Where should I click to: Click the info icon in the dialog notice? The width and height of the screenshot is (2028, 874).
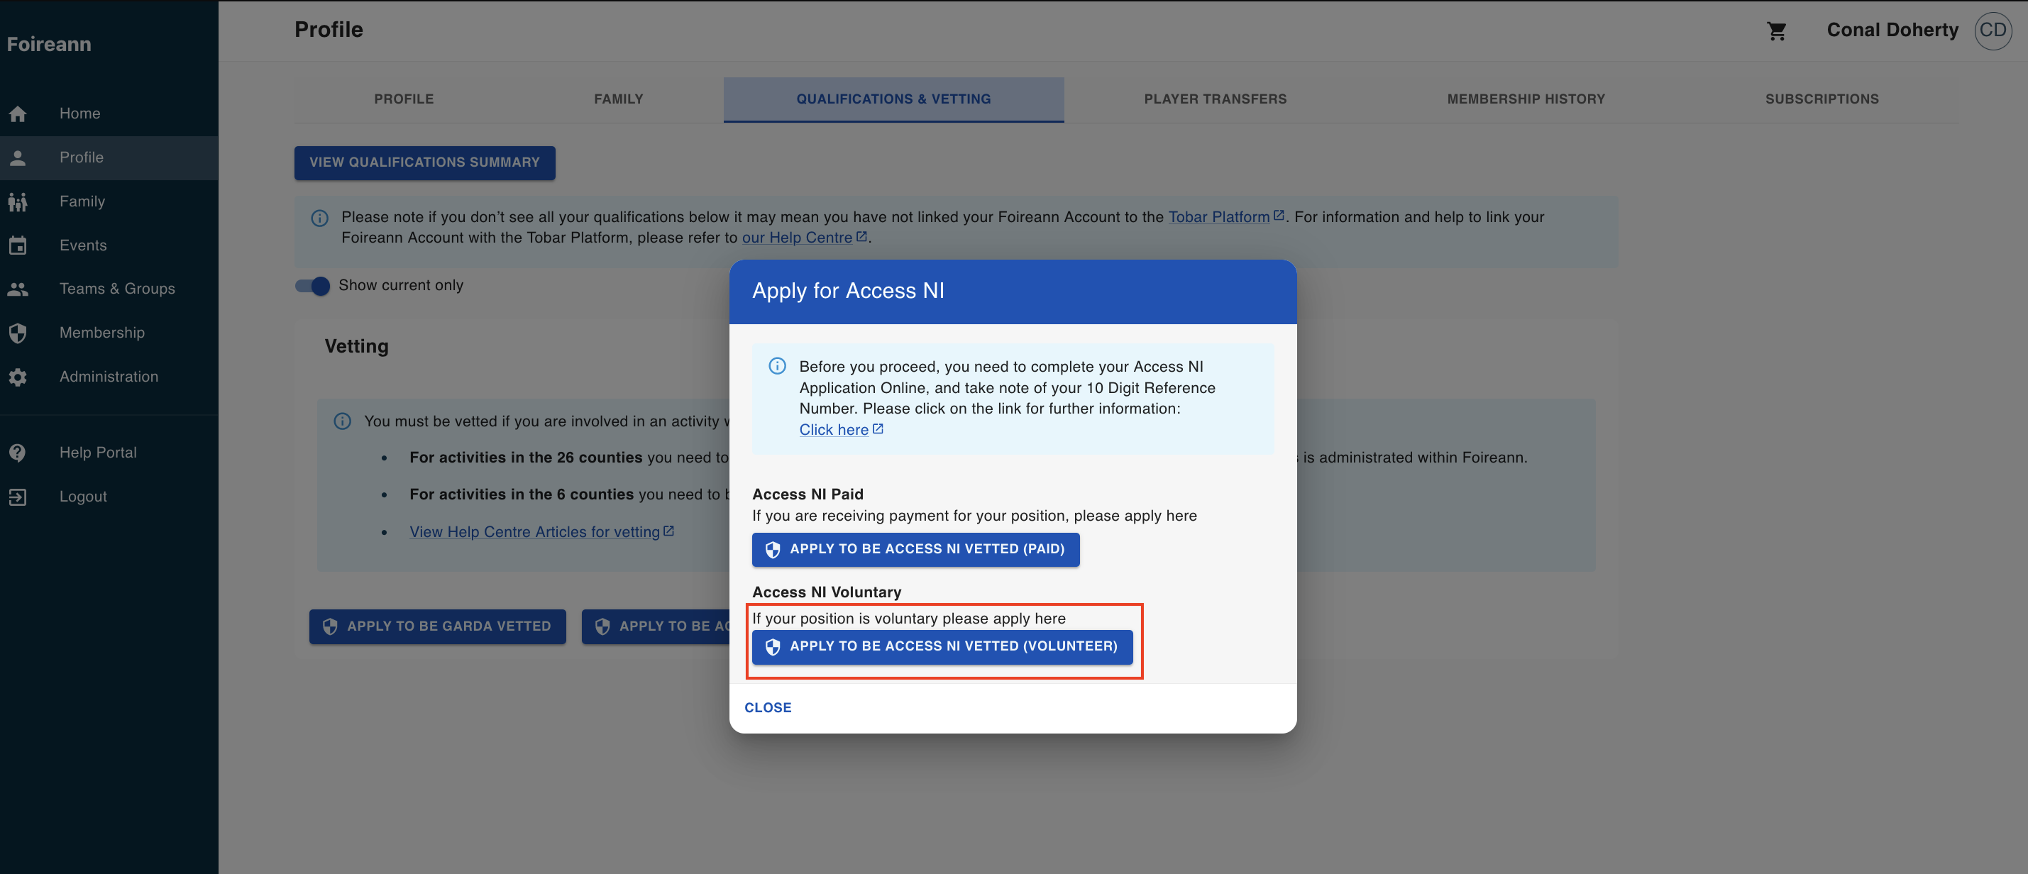777,366
